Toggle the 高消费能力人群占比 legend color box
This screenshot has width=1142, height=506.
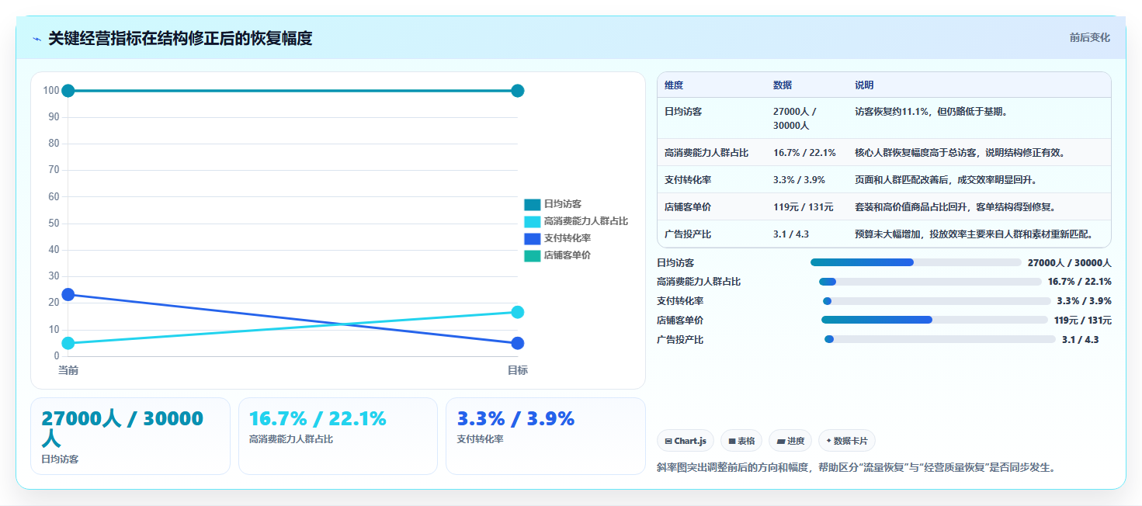532,221
